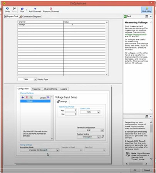
Task: Open the Scaled Units Volts dropdown
Action: (x=90, y=112)
